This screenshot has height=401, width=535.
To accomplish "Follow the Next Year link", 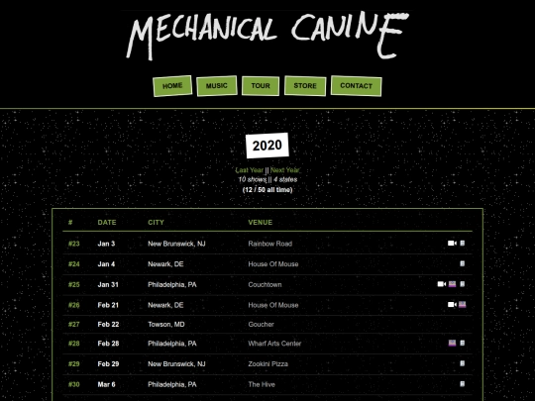I will pyautogui.click(x=285, y=170).
